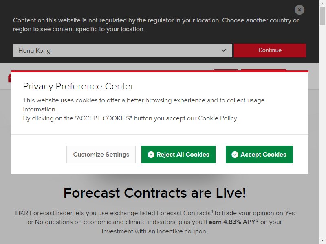The height and width of the screenshot is (244, 326).
Task: Click the Cookie Policy text in the dialog
Action: (218, 118)
